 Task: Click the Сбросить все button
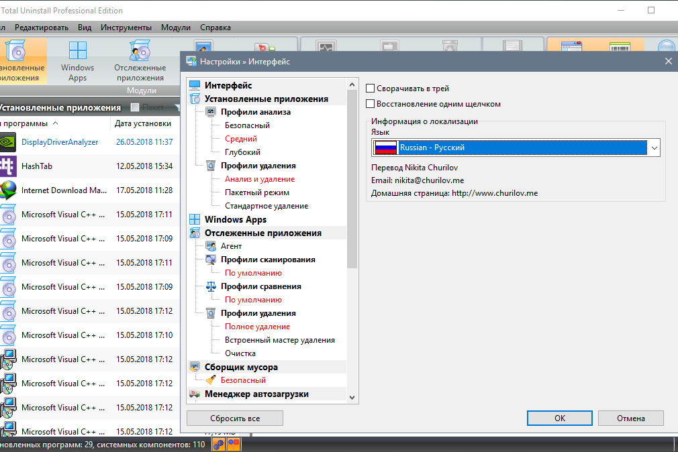tap(235, 418)
